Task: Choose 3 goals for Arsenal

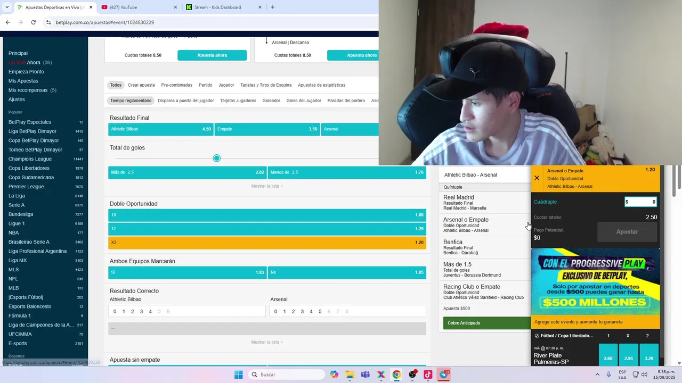Action: pyautogui.click(x=302, y=312)
